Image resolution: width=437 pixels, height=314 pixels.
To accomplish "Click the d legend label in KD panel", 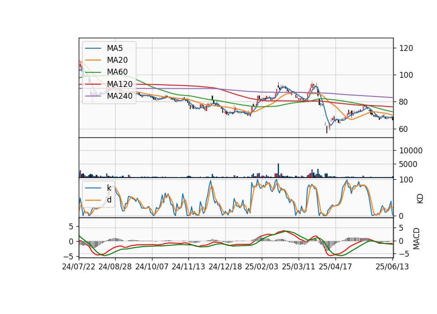I will [109, 200].
